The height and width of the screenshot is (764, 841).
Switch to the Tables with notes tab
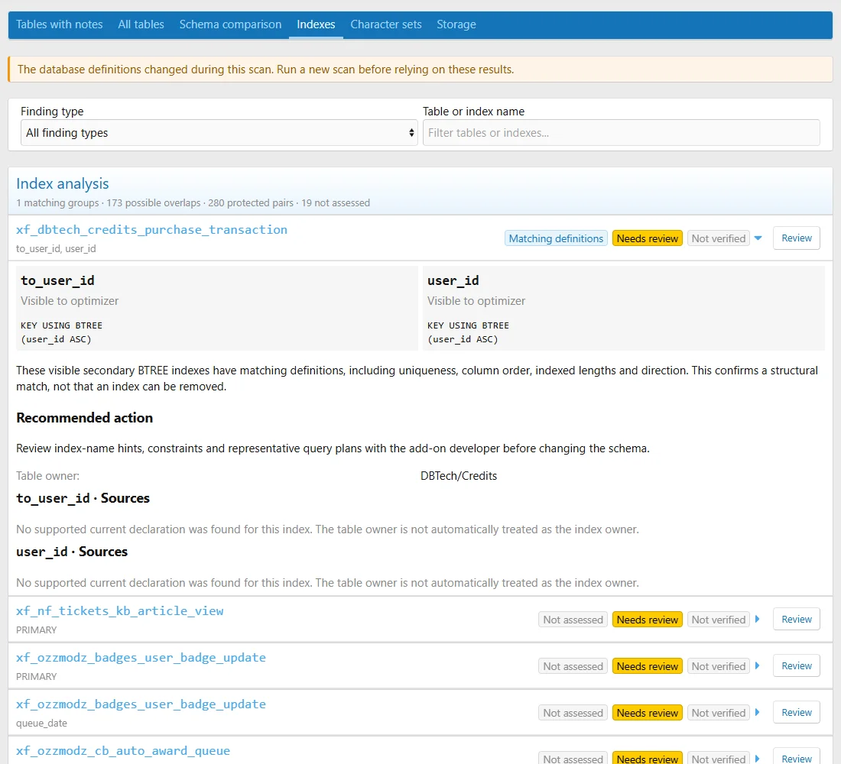pyautogui.click(x=59, y=24)
